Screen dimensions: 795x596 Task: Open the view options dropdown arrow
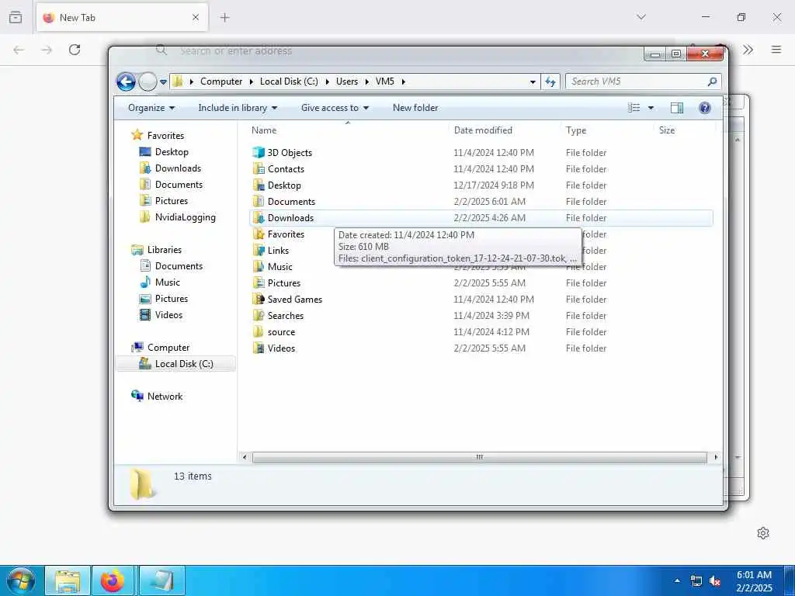pyautogui.click(x=651, y=108)
